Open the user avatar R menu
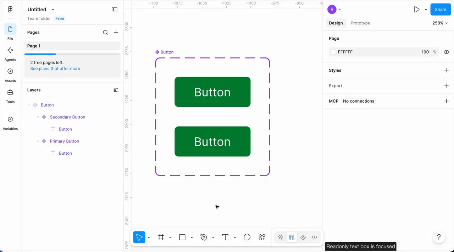This screenshot has height=252, width=454. 332,10
